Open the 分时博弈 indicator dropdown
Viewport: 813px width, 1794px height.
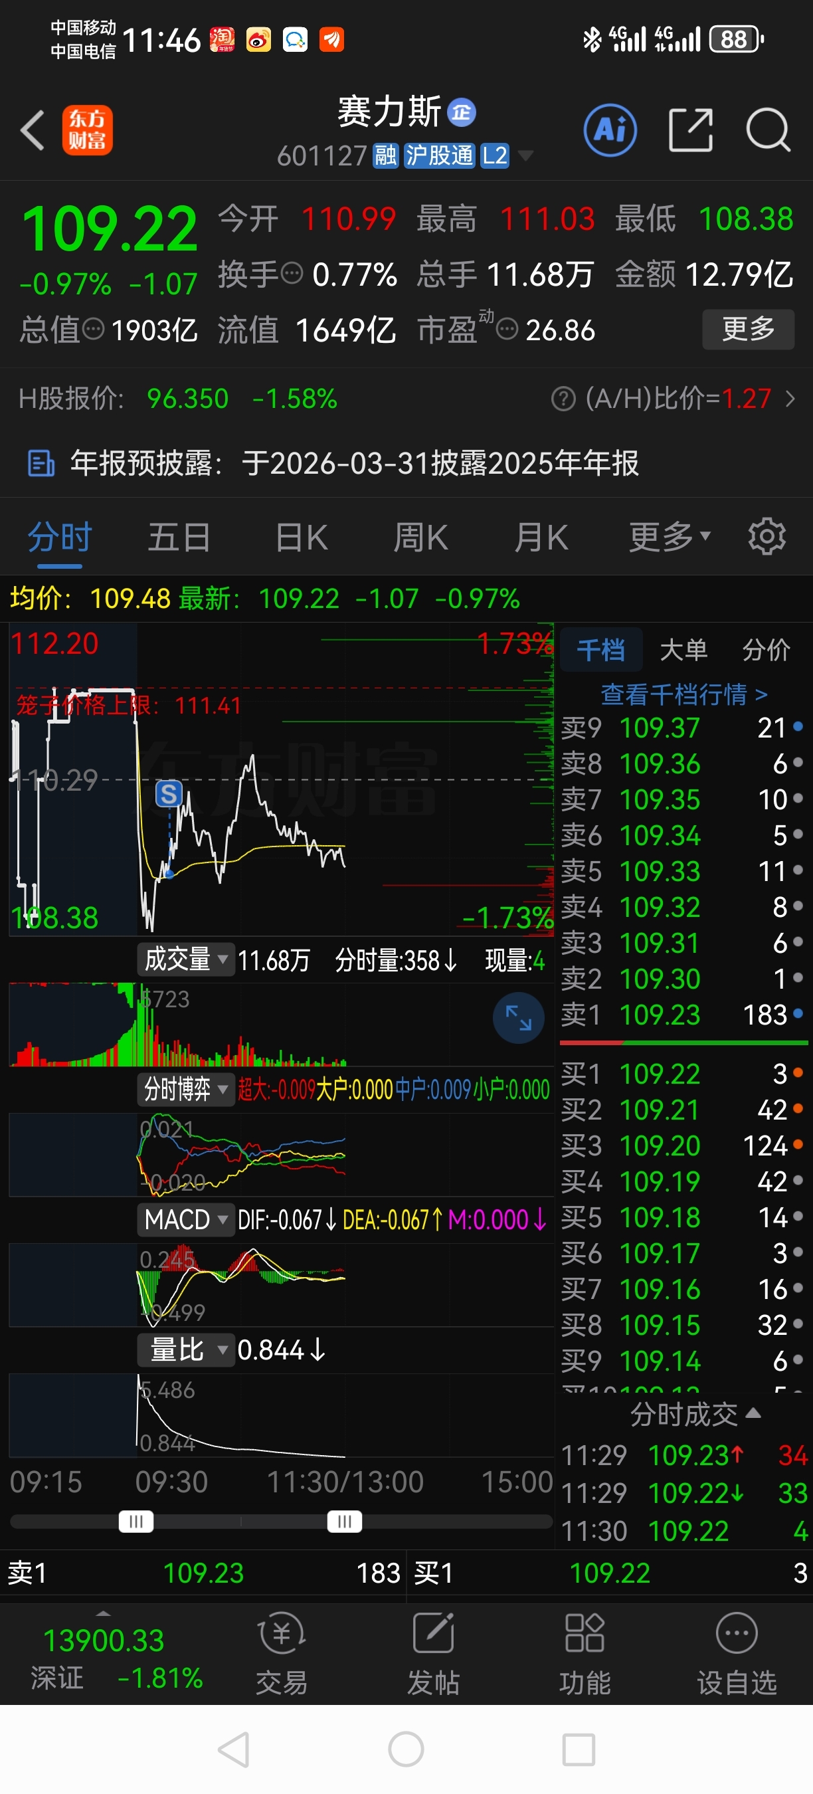(185, 1088)
